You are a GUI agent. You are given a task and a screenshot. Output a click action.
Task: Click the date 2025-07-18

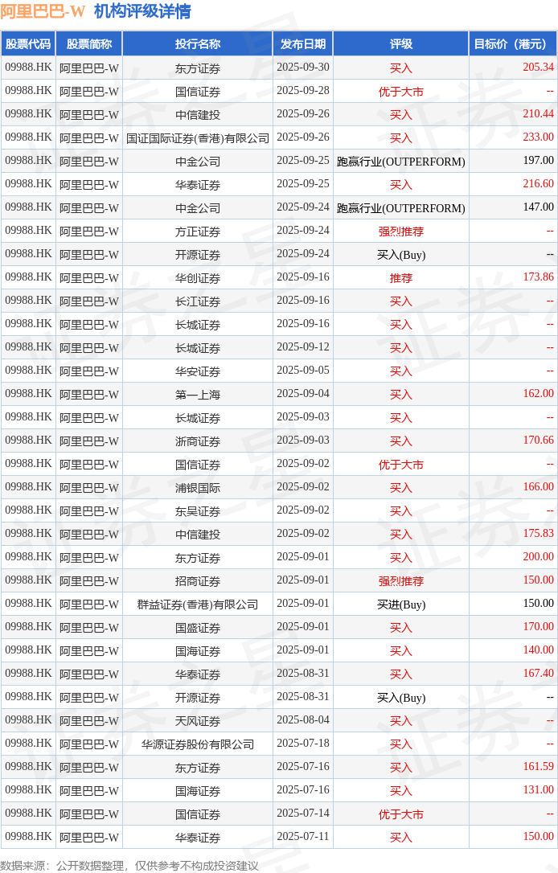(x=303, y=744)
